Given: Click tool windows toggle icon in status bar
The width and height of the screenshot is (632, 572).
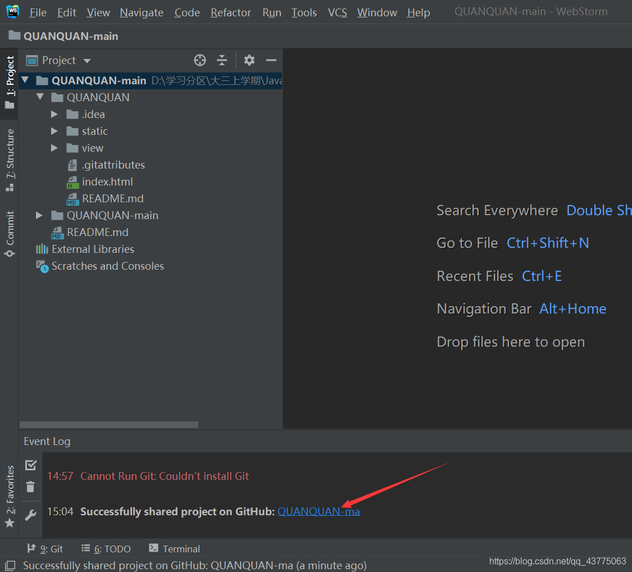Looking at the screenshot, I should pyautogui.click(x=10, y=565).
